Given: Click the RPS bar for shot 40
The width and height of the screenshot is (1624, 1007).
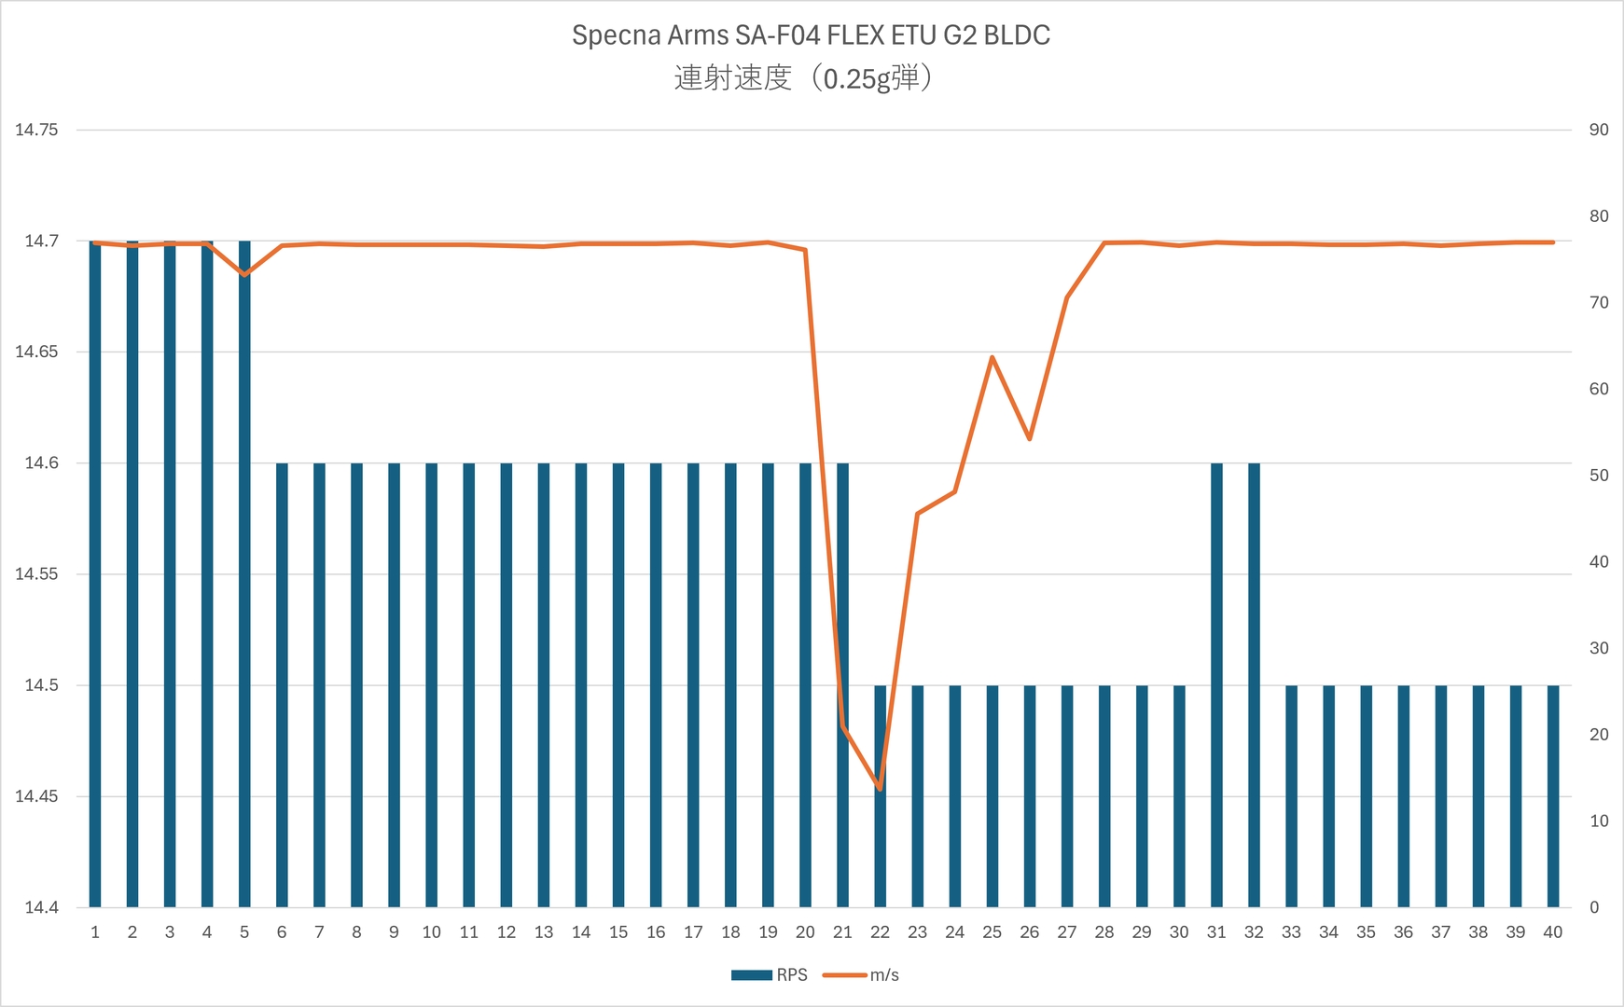Looking at the screenshot, I should (1553, 796).
